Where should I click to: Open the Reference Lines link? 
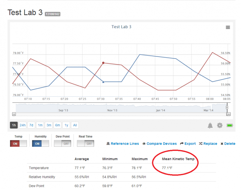125,144
